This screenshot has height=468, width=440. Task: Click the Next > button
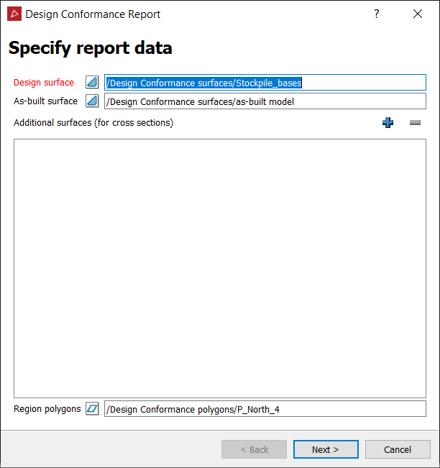tap(326, 449)
